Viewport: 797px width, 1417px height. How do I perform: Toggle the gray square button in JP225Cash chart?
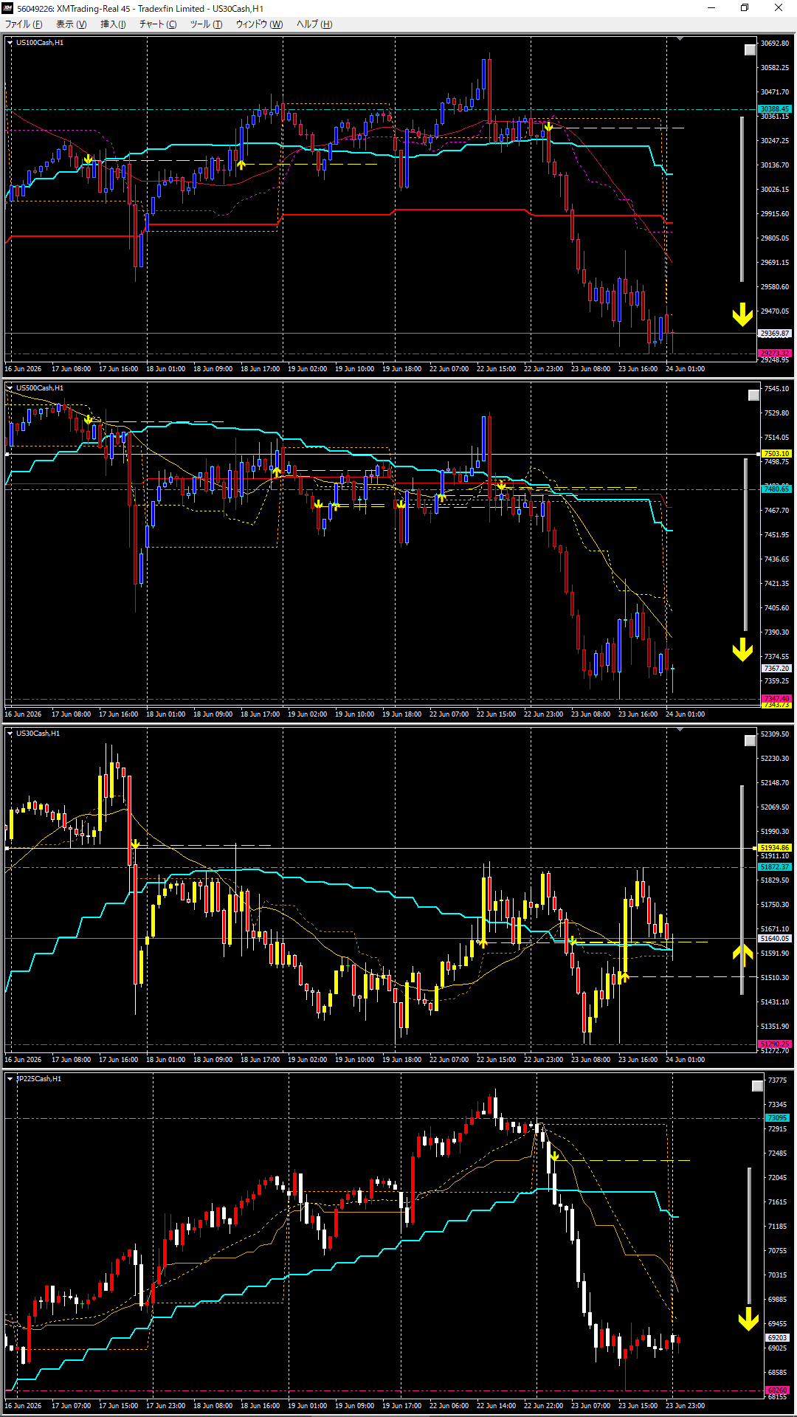[757, 1086]
